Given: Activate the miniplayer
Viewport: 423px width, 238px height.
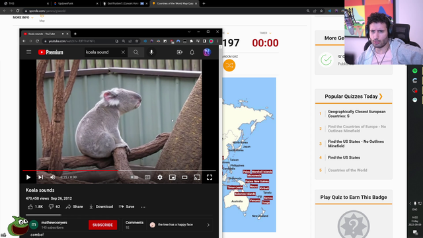Looking at the screenshot, I should click(172, 177).
